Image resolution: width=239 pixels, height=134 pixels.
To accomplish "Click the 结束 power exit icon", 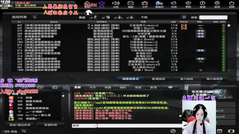I will tap(232, 4).
